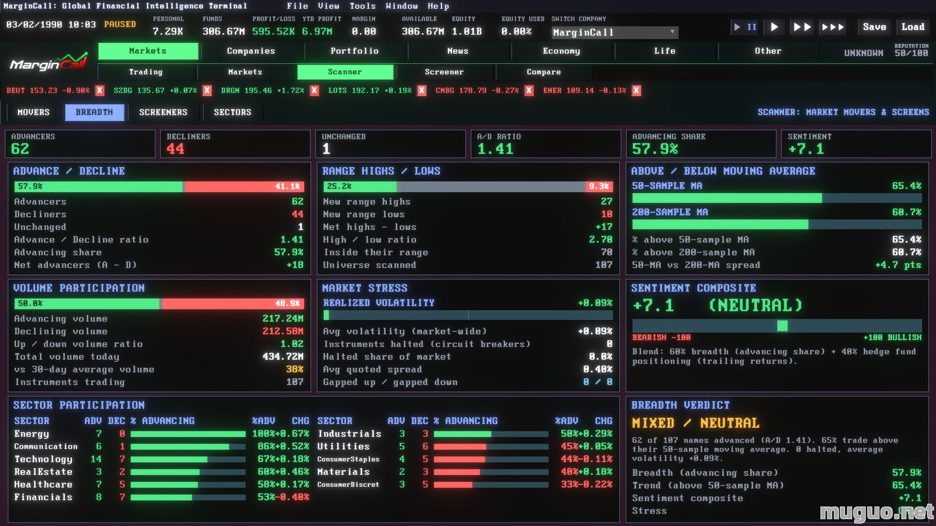The width and height of the screenshot is (936, 526).
Task: Click the MarginCall logo
Action: click(x=49, y=62)
